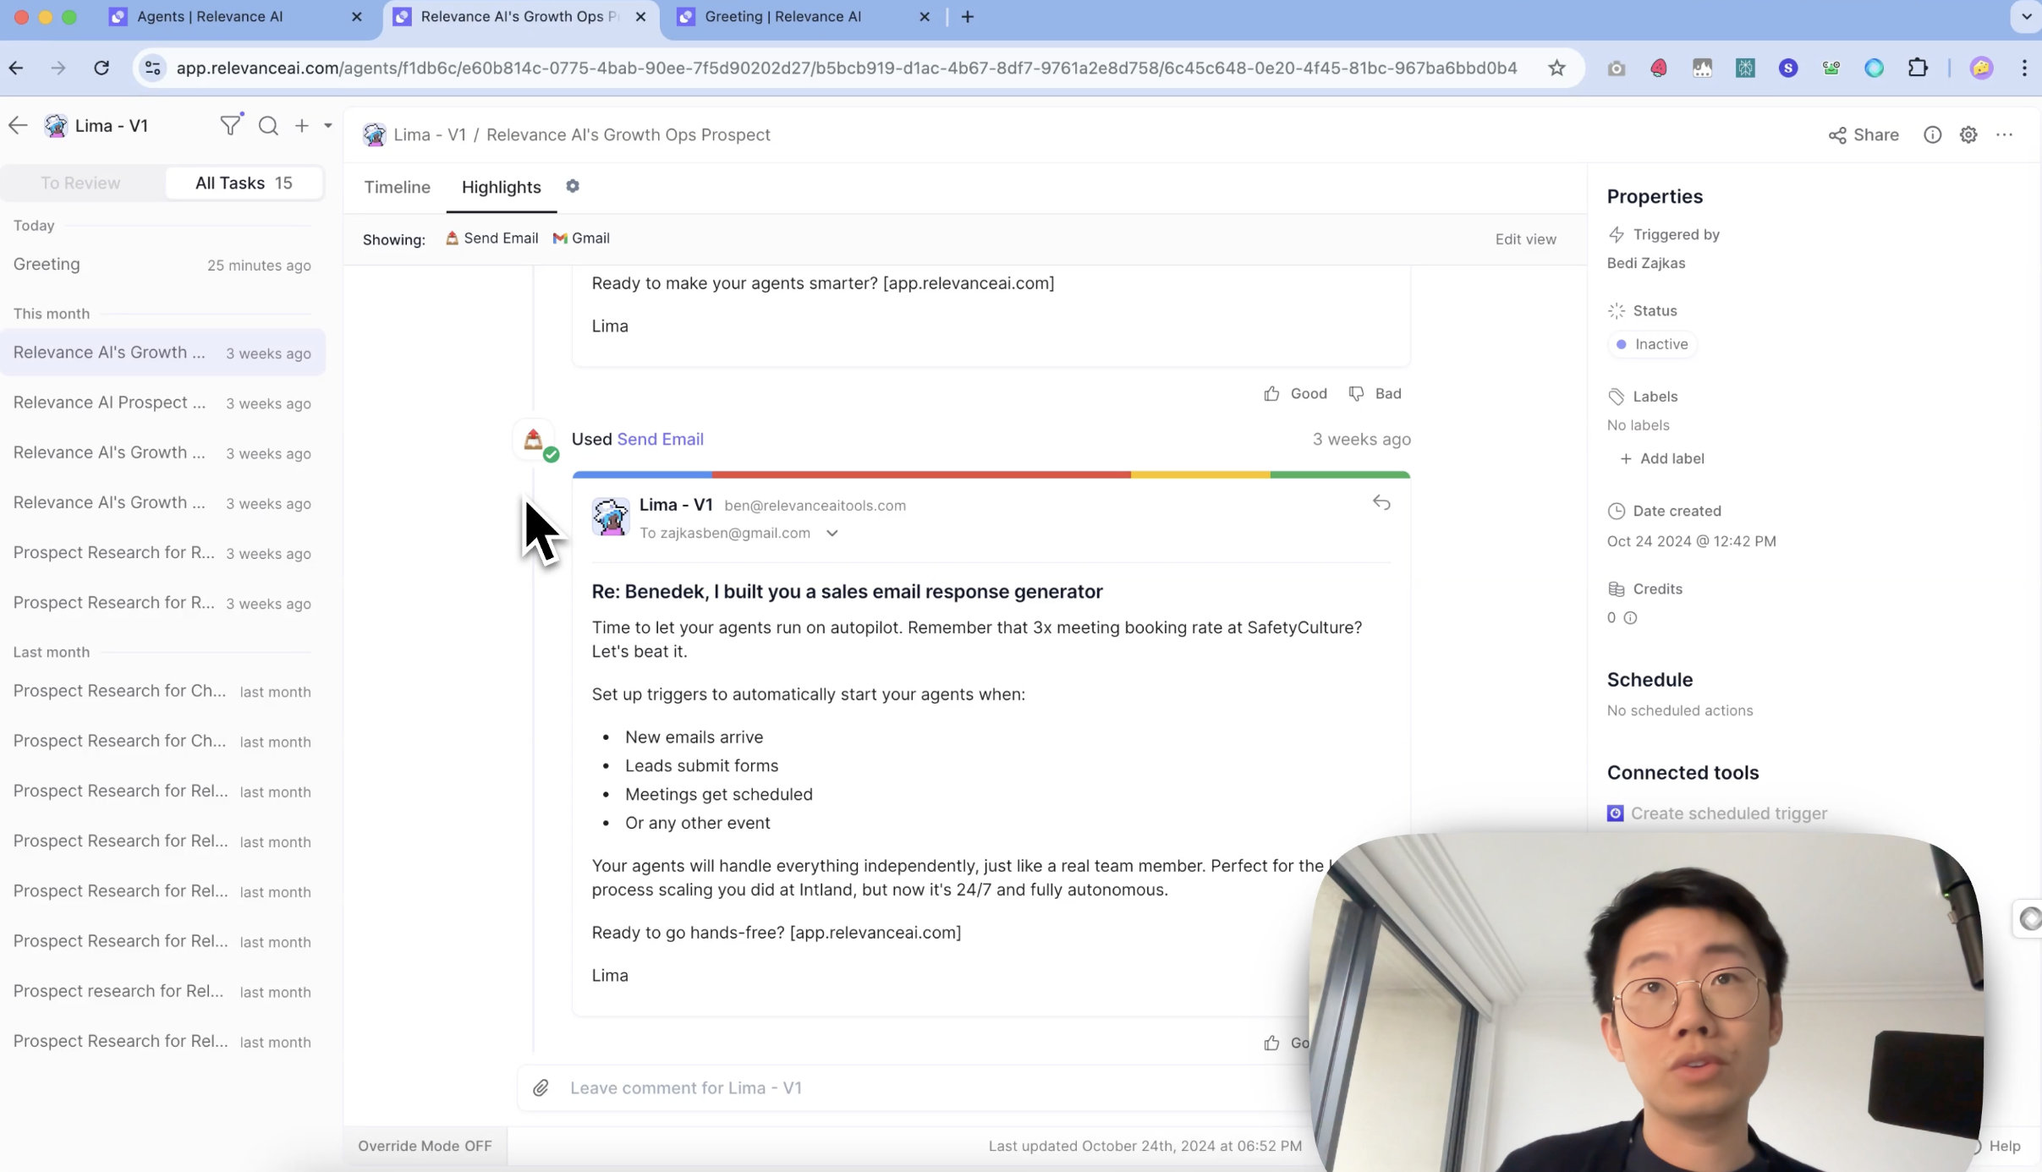
Task: Open the tab search dropdown arrow
Action: [x=2027, y=16]
